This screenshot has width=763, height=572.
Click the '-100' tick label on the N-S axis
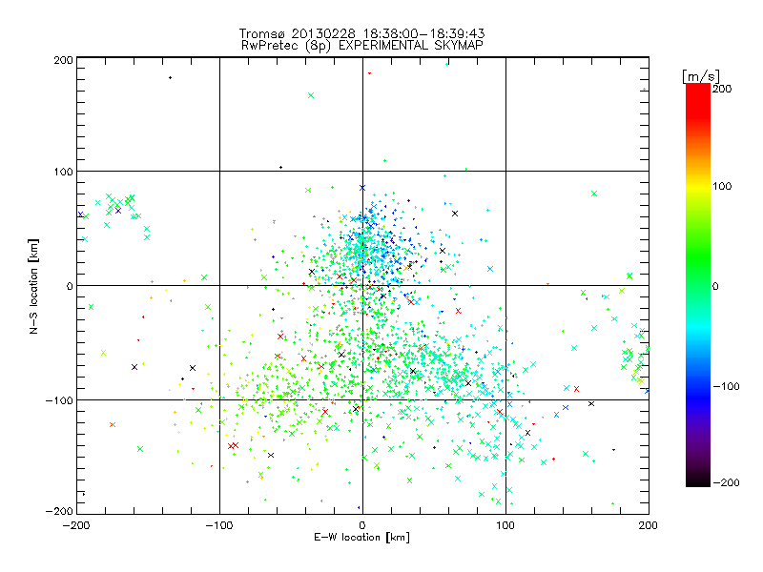click(x=59, y=400)
